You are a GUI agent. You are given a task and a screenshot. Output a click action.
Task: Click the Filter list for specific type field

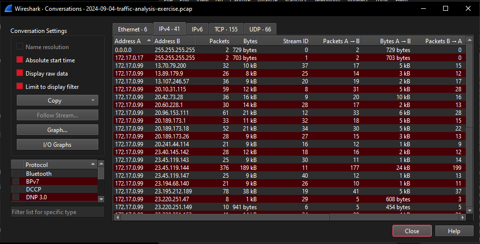pyautogui.click(x=58, y=212)
